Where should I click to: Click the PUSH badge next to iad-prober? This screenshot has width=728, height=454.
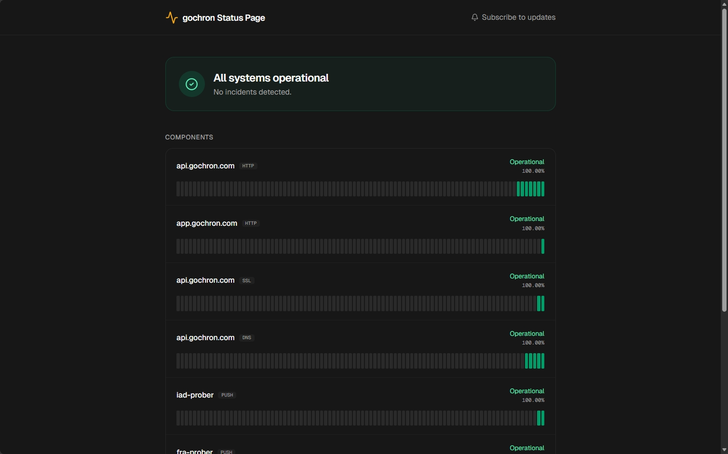[227, 395]
